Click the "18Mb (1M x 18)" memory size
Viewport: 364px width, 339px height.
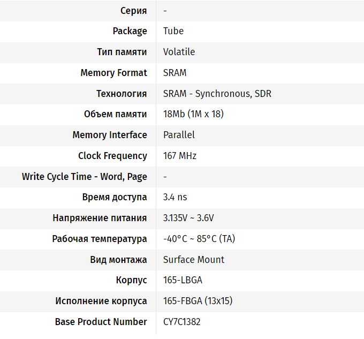pyautogui.click(x=193, y=114)
